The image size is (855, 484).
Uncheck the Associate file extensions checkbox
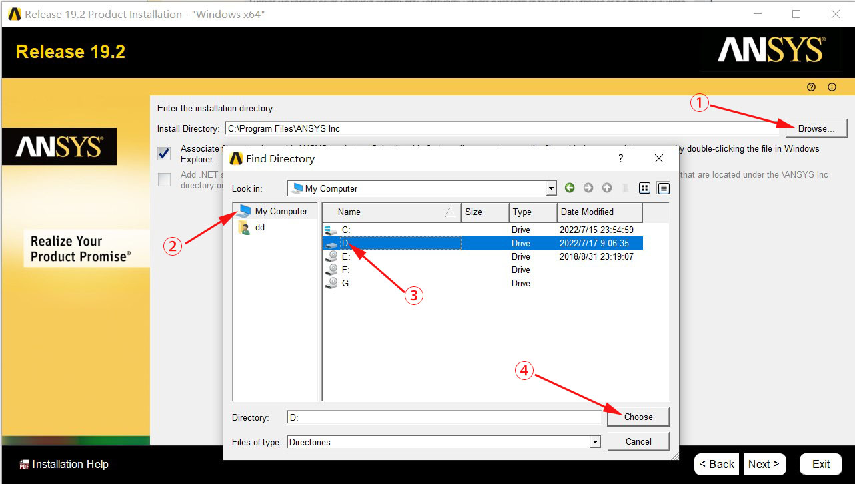pyautogui.click(x=164, y=154)
